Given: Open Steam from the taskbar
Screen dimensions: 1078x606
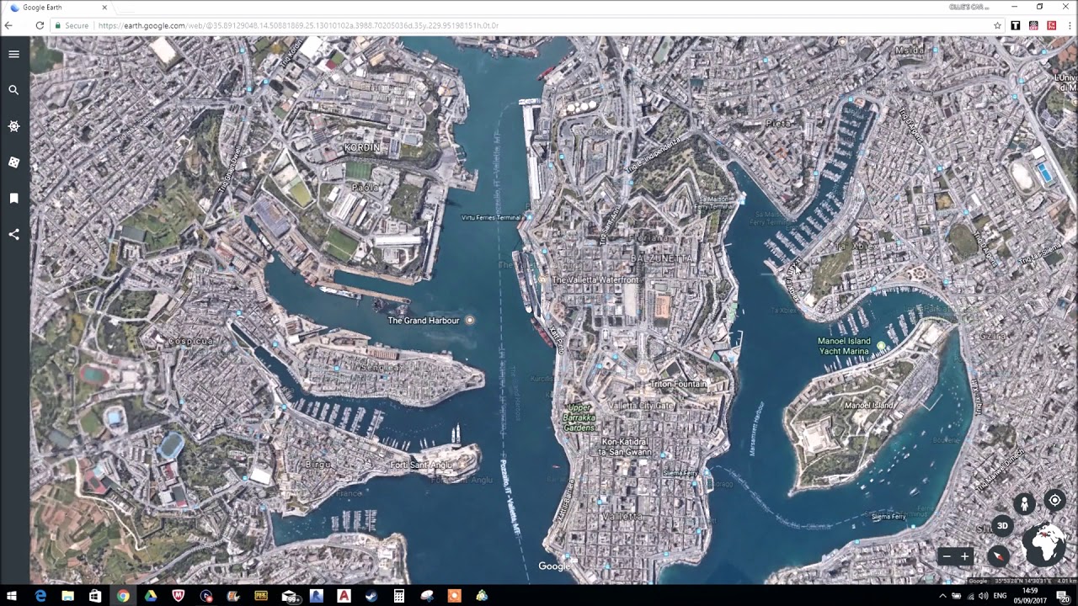Looking at the screenshot, I should pos(371,596).
